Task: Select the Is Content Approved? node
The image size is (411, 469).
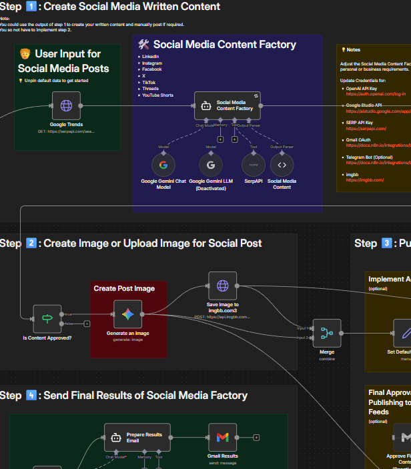Action: [x=47, y=318]
